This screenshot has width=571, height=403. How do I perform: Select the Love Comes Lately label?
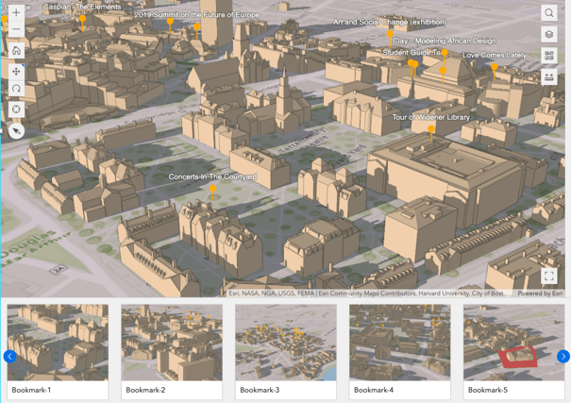point(495,55)
